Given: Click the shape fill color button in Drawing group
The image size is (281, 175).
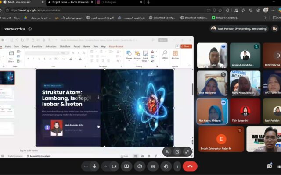Looking at the screenshot, I should pyautogui.click(x=152, y=52).
